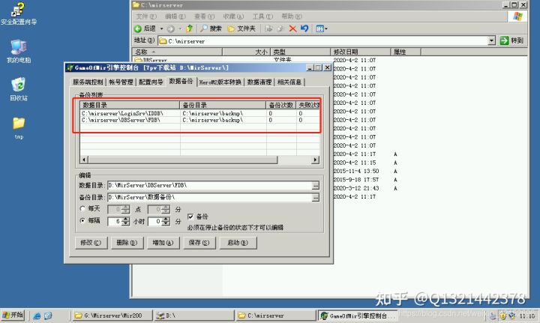Image resolution: width=540 pixels, height=323 pixels.
Task: Switch to the 帐号管理 tab
Action: 121,82
